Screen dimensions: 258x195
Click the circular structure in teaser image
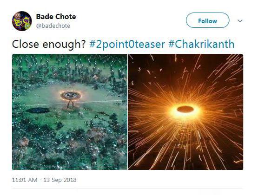[71, 96]
